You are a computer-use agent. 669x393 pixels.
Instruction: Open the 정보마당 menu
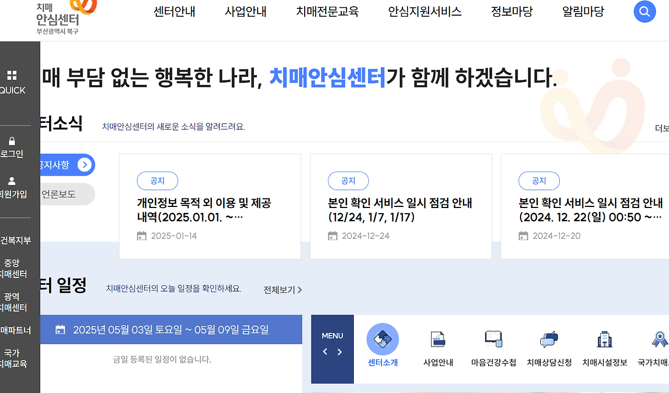[x=512, y=11]
